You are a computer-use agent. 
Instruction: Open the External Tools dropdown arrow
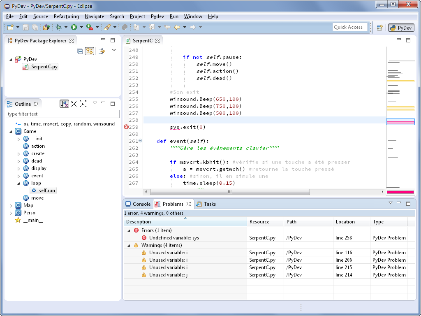(x=97, y=27)
